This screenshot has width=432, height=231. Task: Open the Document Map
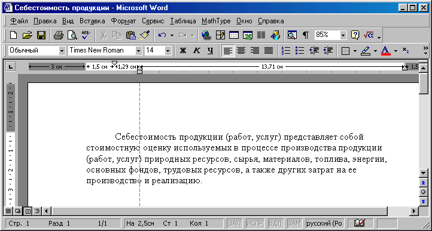292,35
